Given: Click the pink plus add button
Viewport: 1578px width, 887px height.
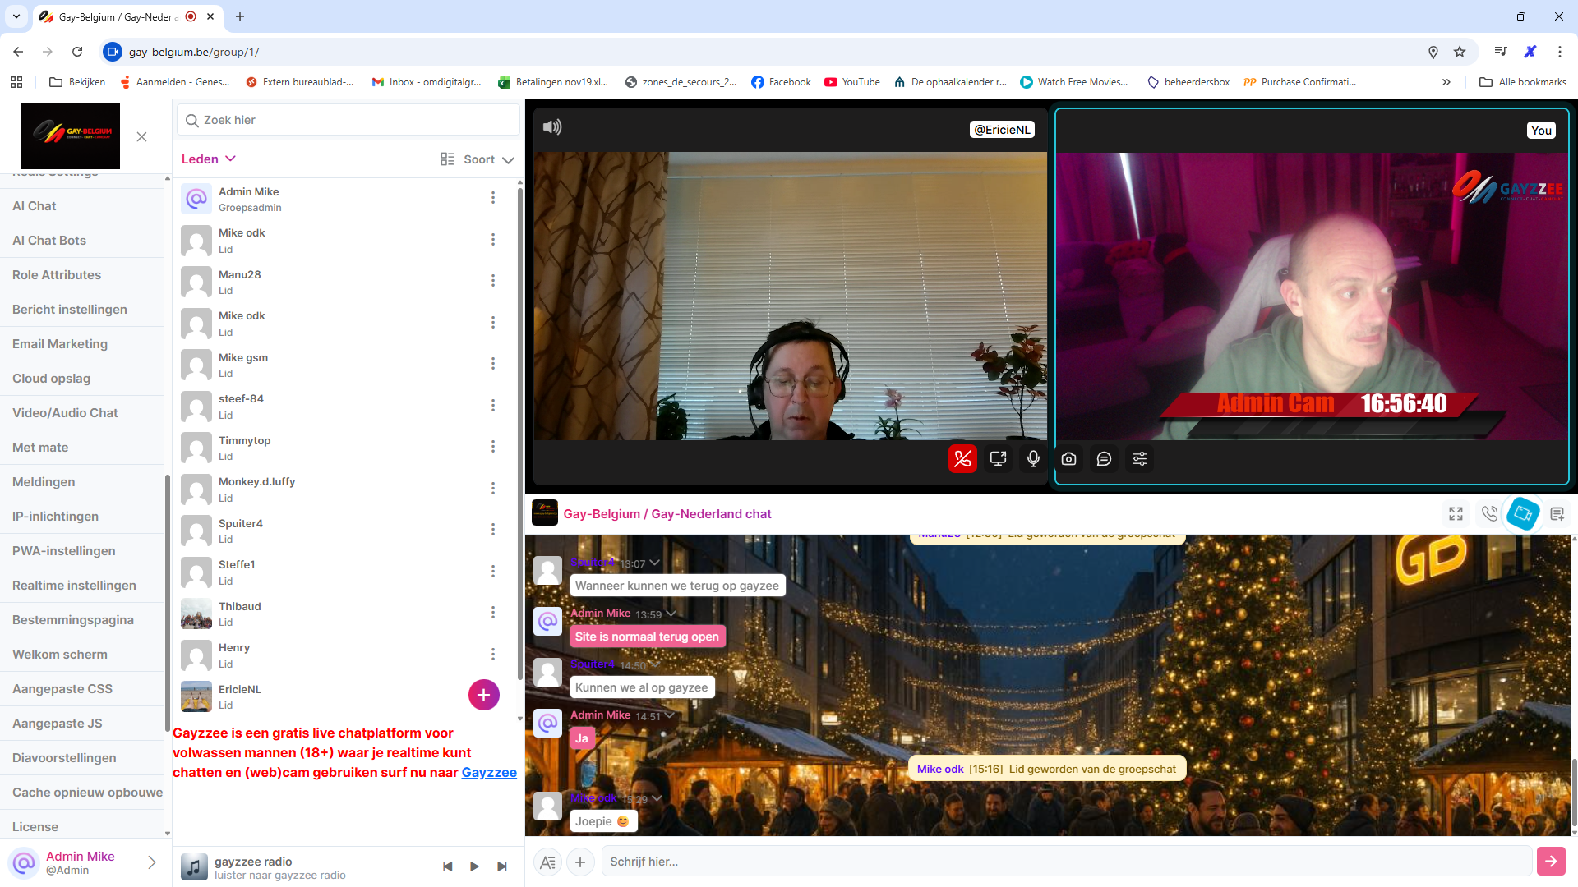Looking at the screenshot, I should point(483,695).
